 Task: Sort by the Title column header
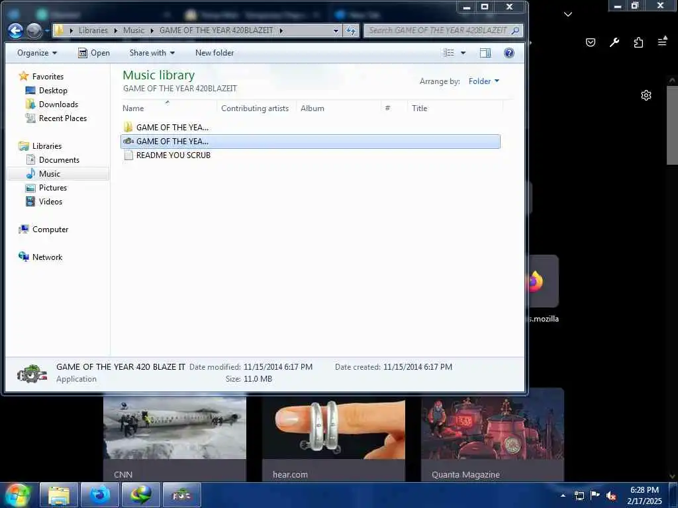click(x=455, y=108)
